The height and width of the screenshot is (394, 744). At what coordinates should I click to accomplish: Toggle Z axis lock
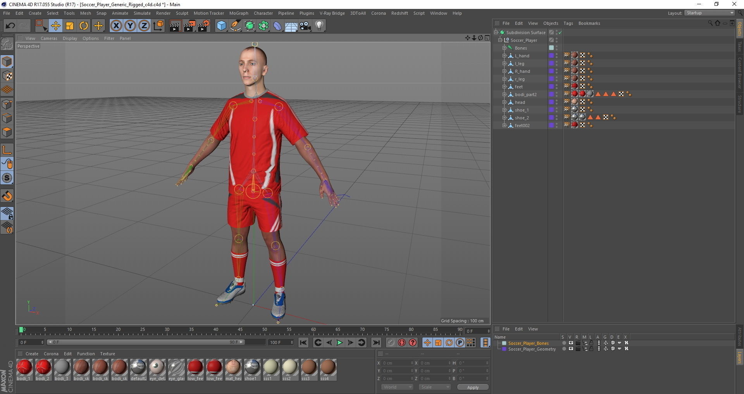coord(144,26)
